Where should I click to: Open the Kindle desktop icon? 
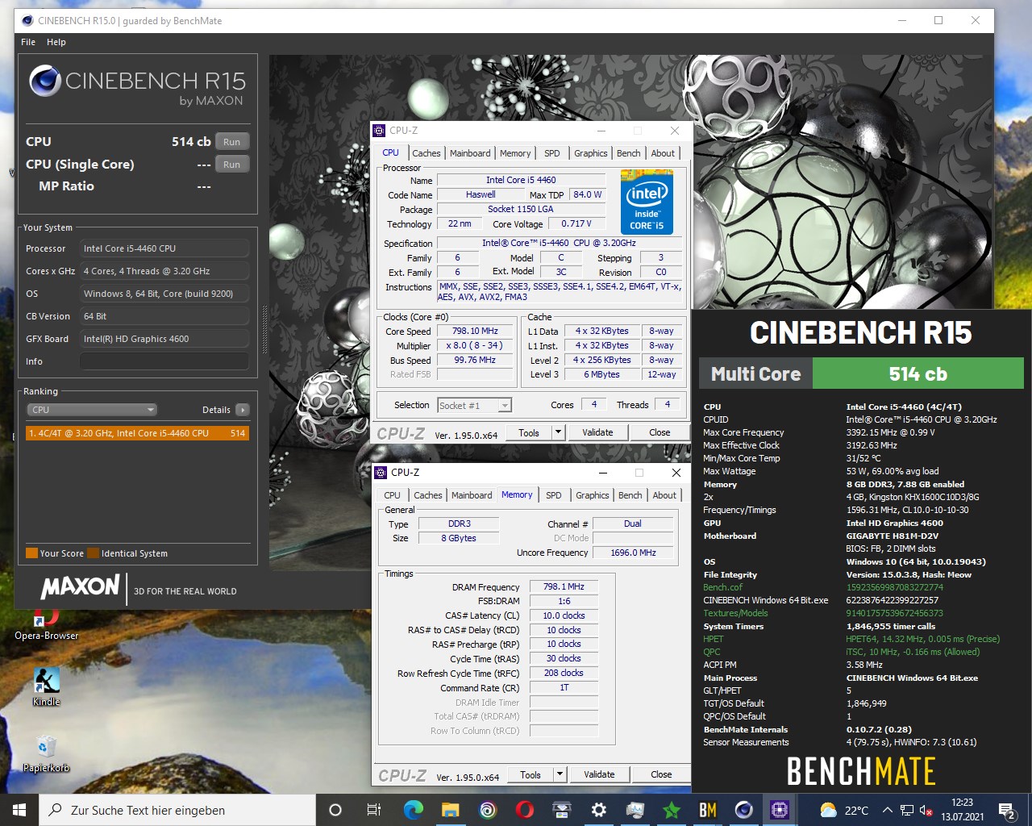46,687
